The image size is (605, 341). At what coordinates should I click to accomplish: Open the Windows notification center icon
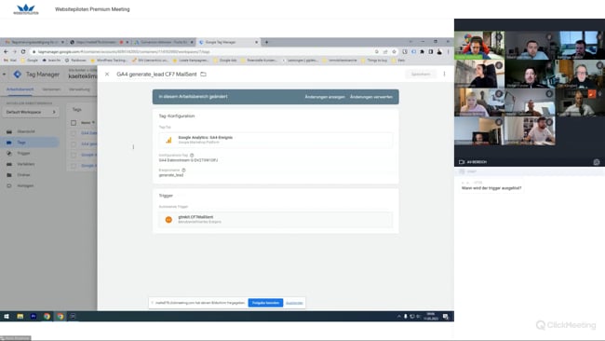[446, 317]
